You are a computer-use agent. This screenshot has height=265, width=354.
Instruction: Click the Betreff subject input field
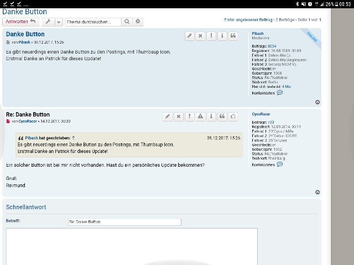tap(124, 222)
